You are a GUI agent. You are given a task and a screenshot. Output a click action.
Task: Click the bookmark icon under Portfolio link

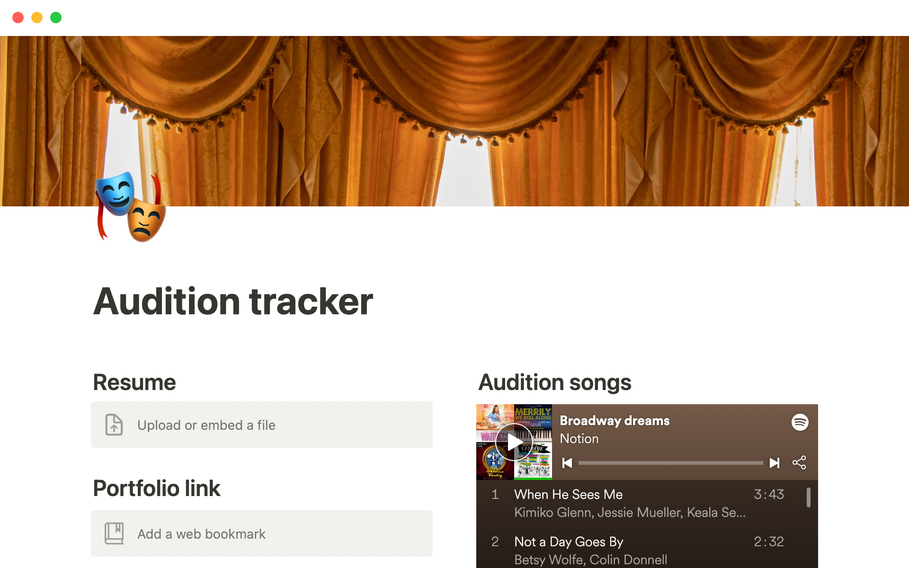(114, 533)
